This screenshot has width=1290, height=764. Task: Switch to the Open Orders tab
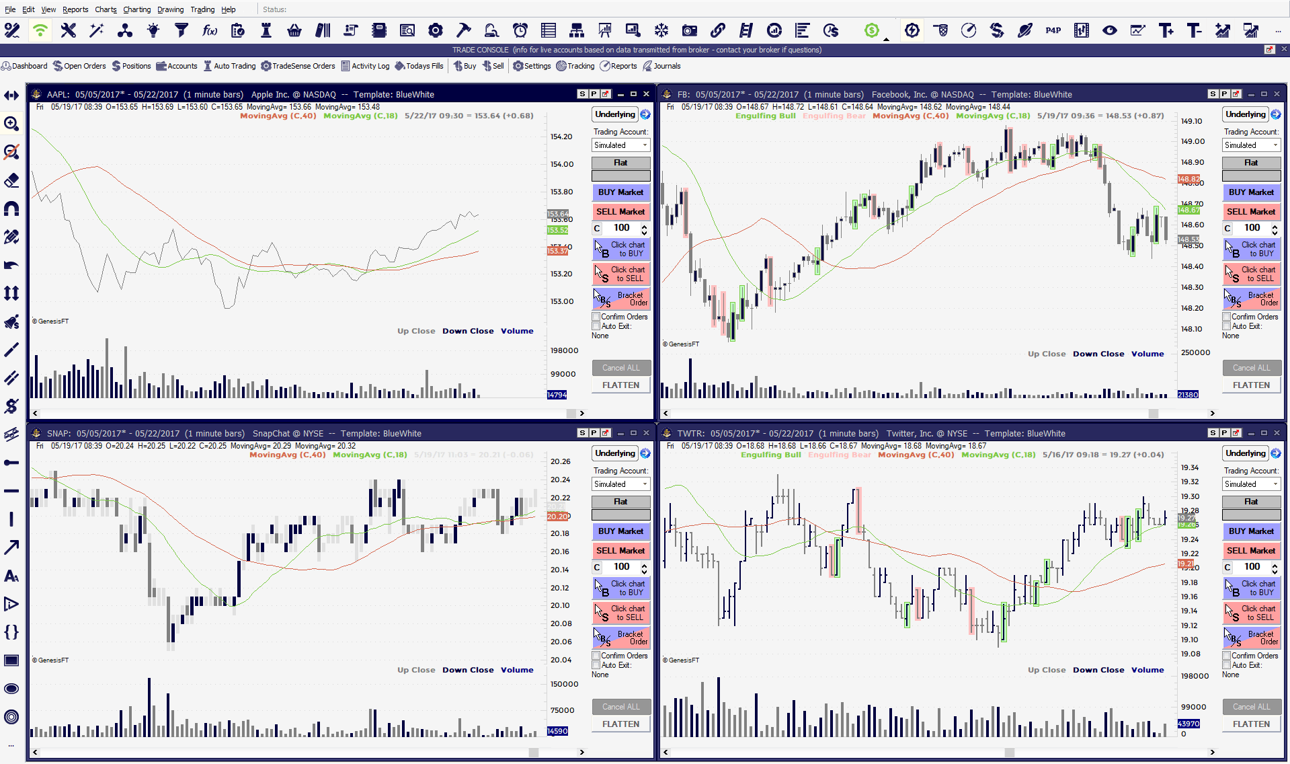79,66
